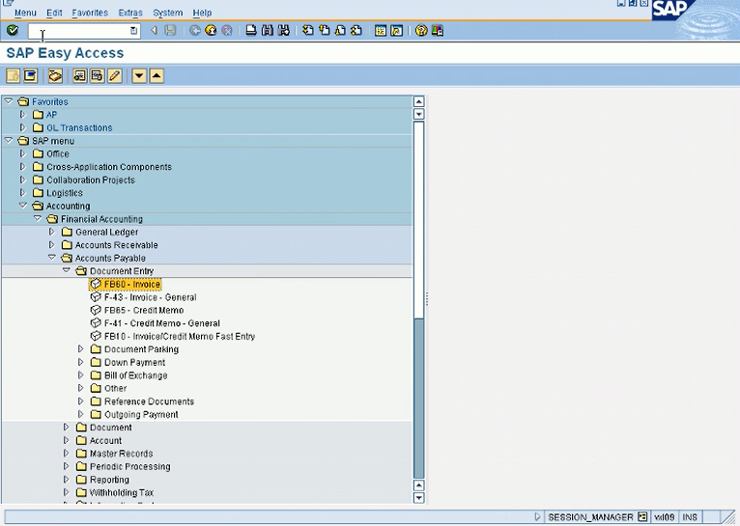Select the Outgoing Payment folder label

(141, 415)
